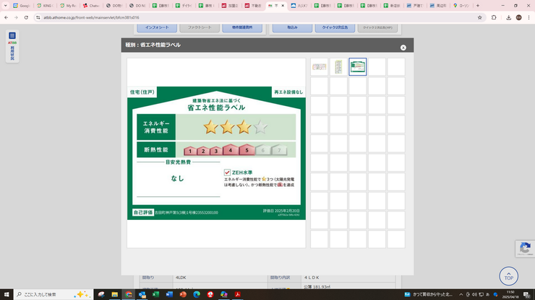
Task: Go back with browser back arrow
Action: pos(8,17)
